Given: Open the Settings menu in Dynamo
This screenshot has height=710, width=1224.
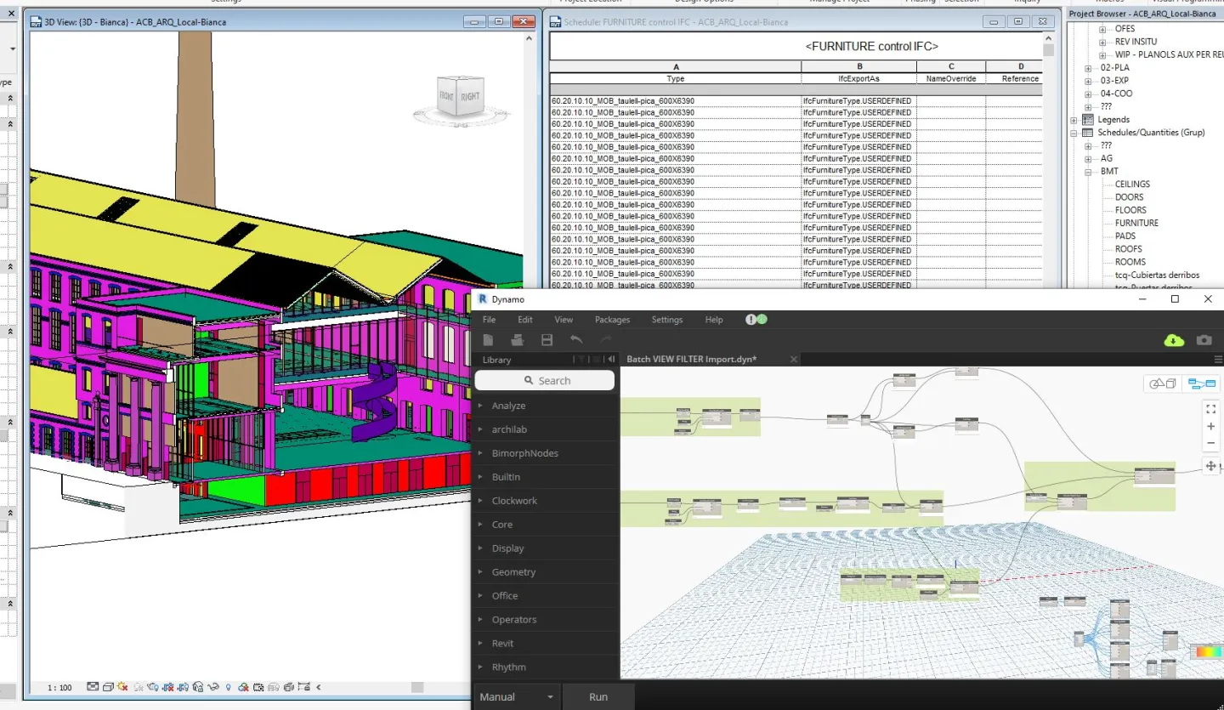Looking at the screenshot, I should pyautogui.click(x=666, y=320).
